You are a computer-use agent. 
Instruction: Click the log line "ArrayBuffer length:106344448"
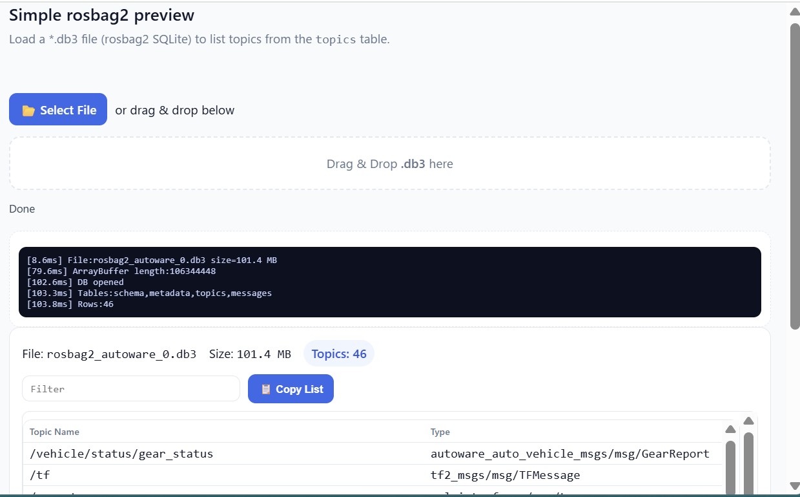pos(121,271)
